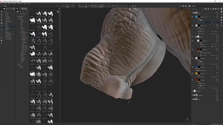Click Add effect icon in Layers toolbar
This screenshot has width=223, height=125.
click(203, 9)
